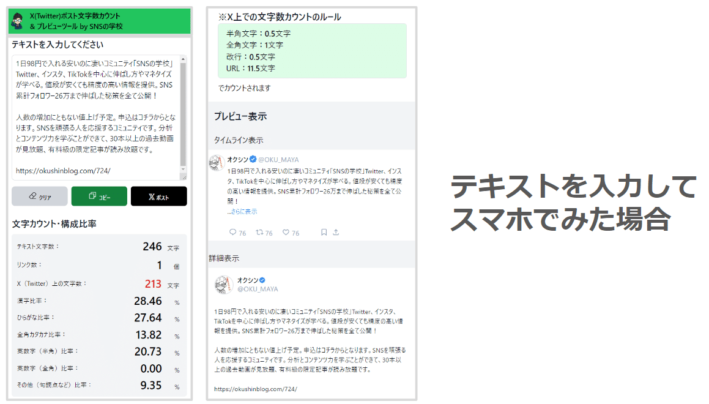Screen dimensions: 709x404
Task: Click the タイムライン表示 label
Action: (239, 140)
